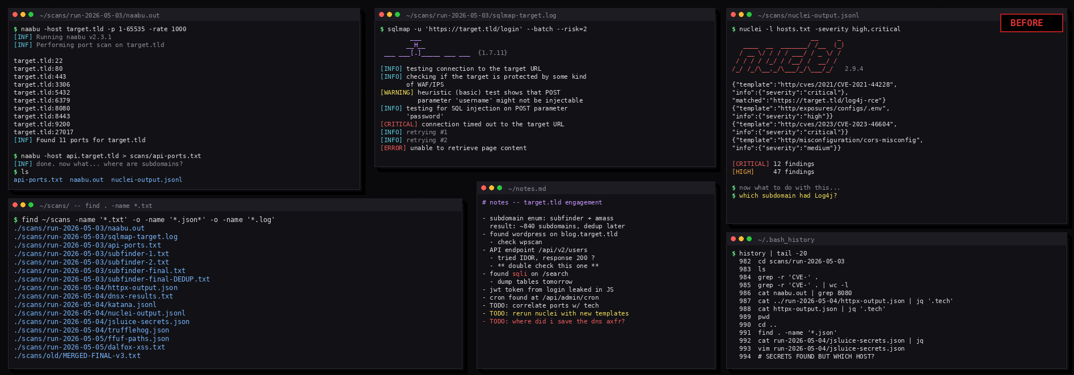Click trufflehog.json path in find results

pyautogui.click(x=91, y=330)
